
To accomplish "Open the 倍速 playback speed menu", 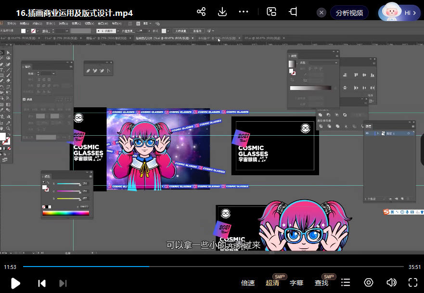I will pos(248,283).
